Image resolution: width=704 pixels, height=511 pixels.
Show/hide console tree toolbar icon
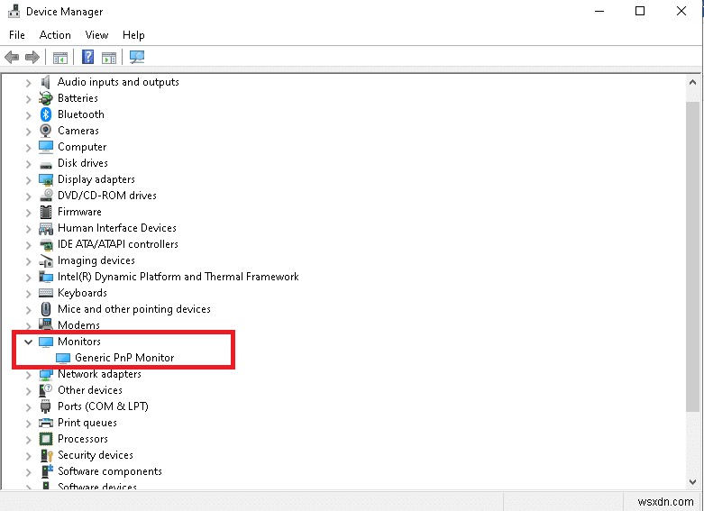click(x=60, y=58)
